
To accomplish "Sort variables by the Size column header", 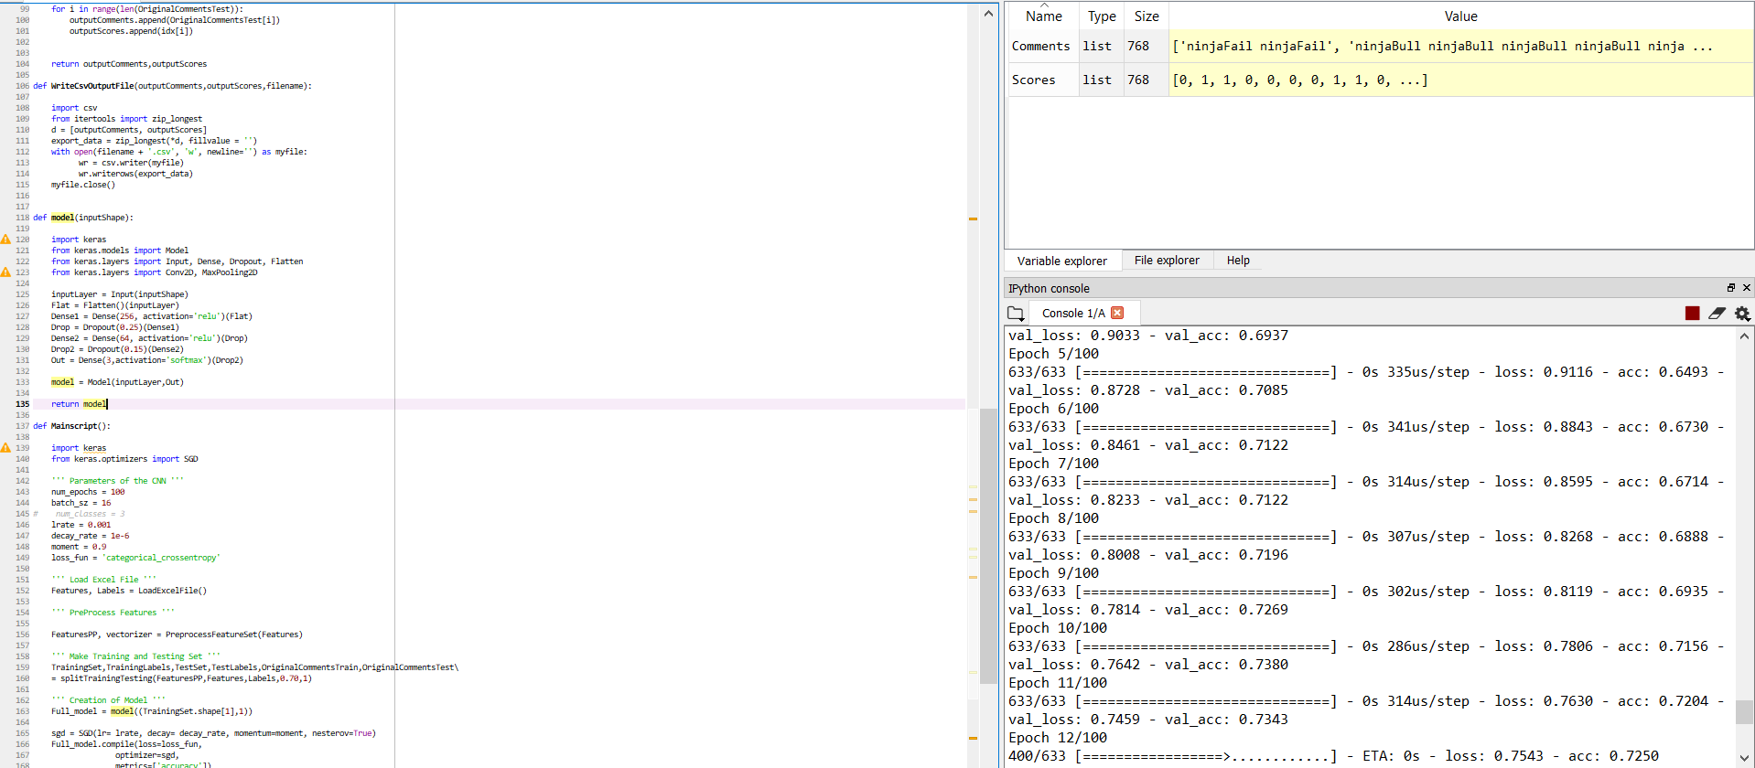I will [1147, 16].
